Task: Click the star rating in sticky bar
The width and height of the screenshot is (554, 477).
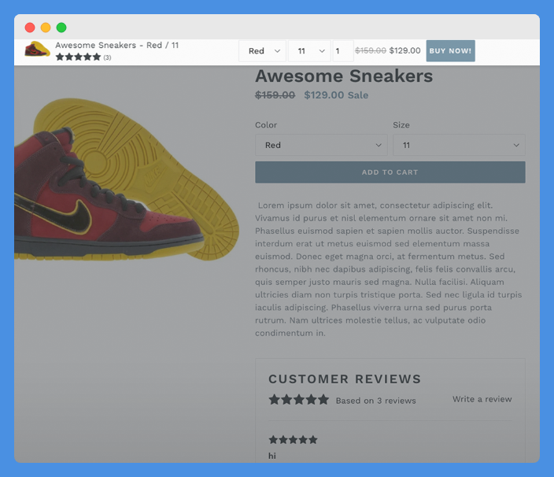Action: tap(78, 57)
